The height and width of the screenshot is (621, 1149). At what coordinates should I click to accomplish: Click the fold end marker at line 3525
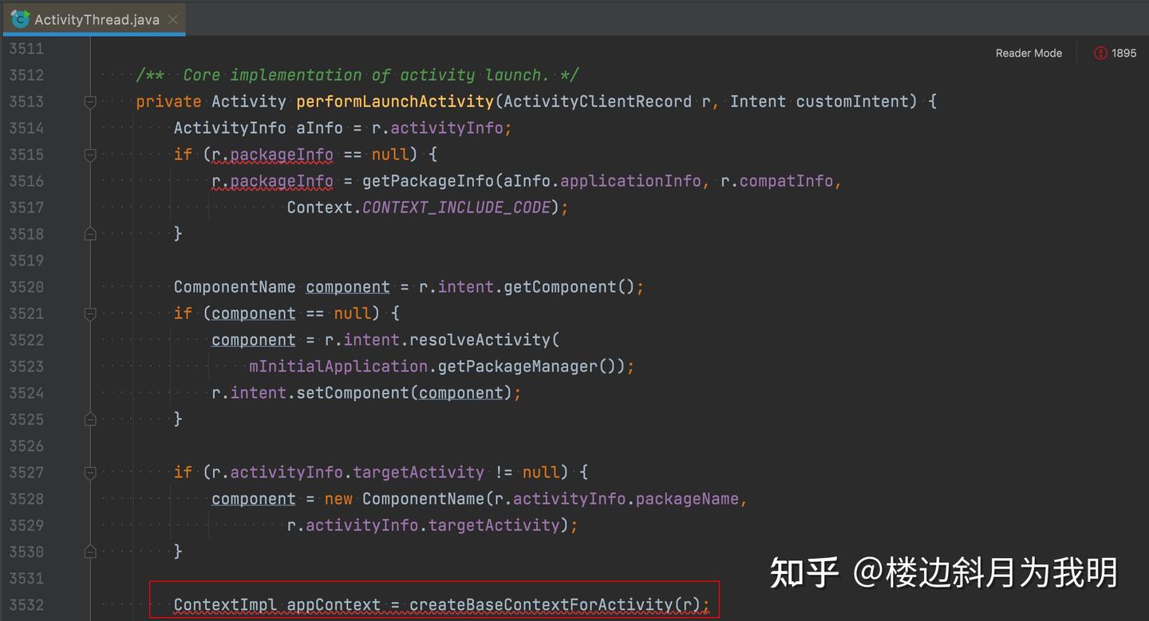(90, 419)
